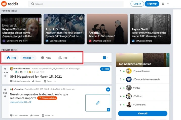
Task: Open the Attack On Titan trending card
Action: coord(64,29)
